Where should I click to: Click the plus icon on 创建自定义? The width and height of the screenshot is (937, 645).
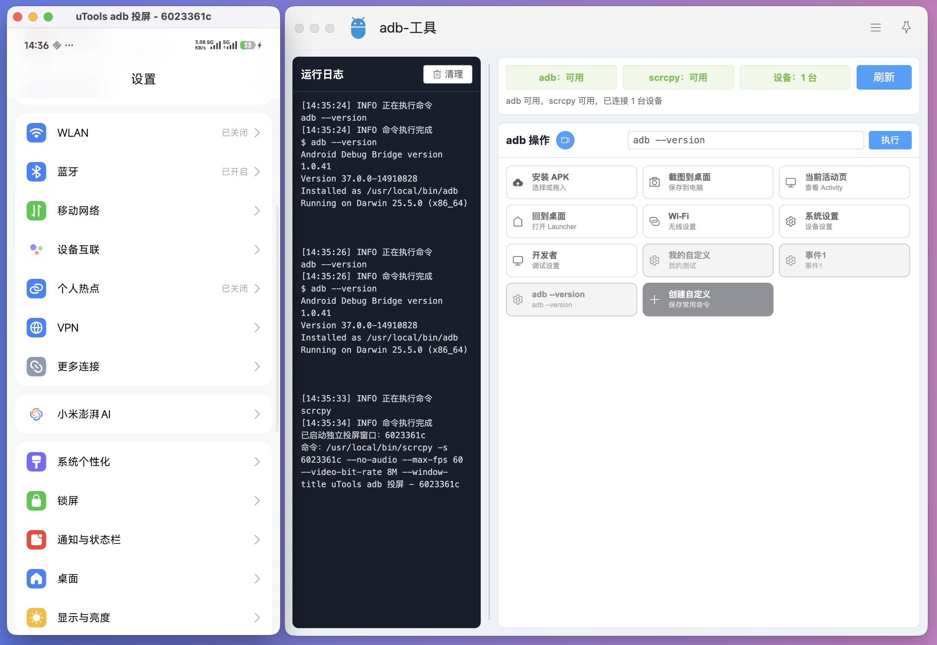click(x=654, y=300)
